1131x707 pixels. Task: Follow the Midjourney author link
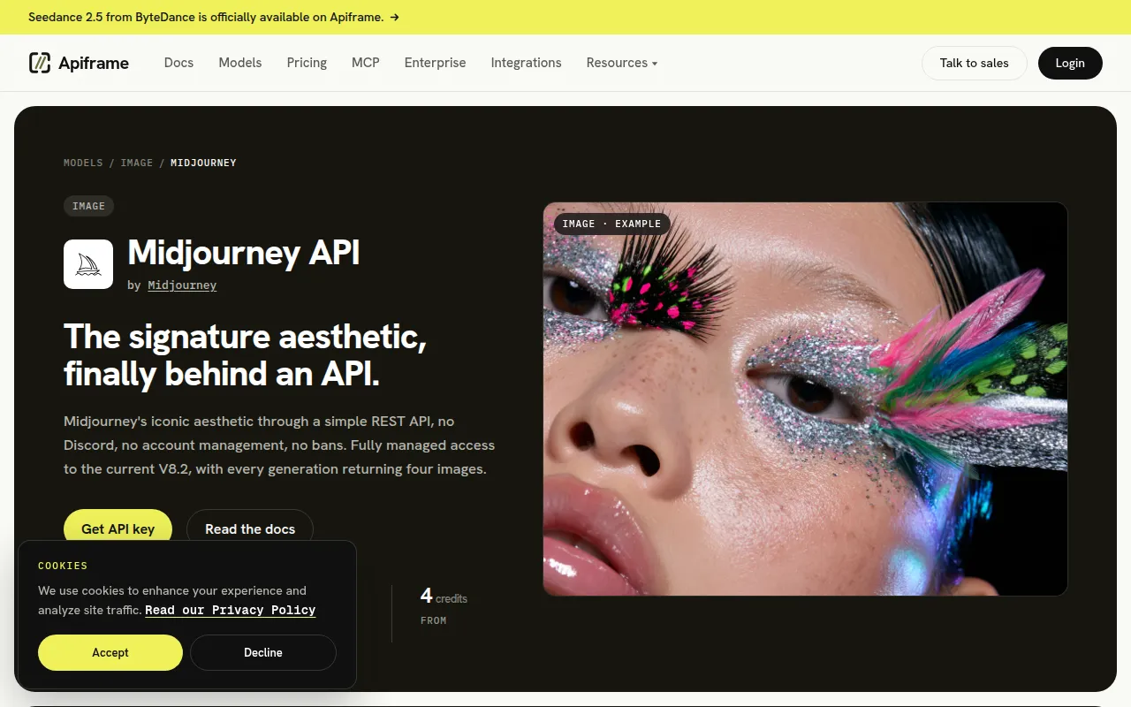click(182, 285)
